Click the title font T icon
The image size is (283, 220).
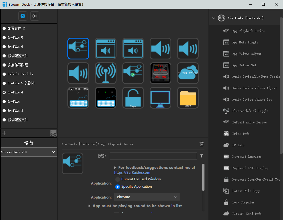202,156
